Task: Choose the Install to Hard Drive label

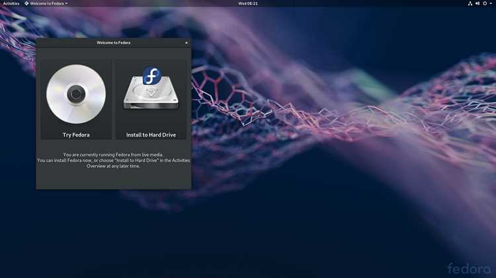Action: click(151, 135)
